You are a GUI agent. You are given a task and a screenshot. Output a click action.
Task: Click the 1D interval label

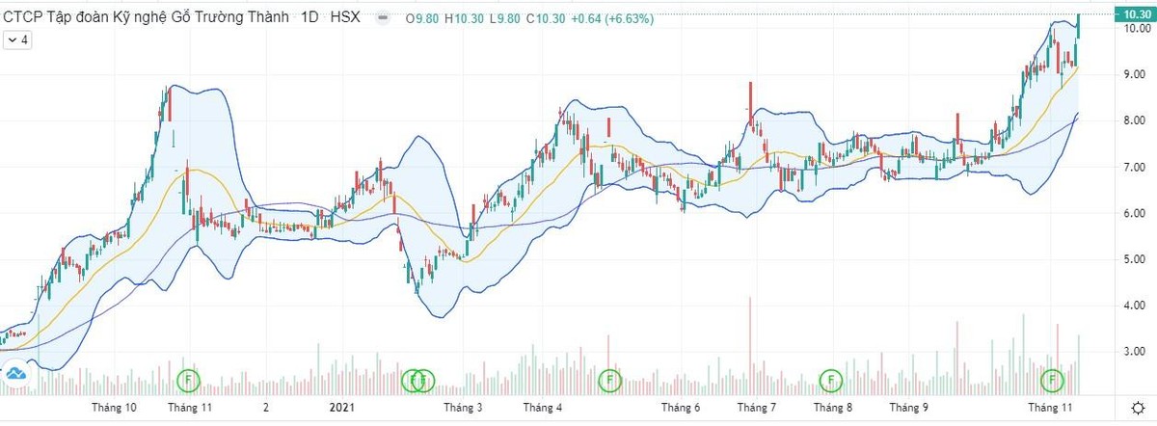(310, 17)
